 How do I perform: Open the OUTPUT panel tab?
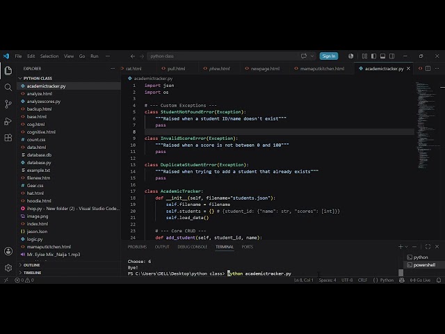[x=162, y=247]
